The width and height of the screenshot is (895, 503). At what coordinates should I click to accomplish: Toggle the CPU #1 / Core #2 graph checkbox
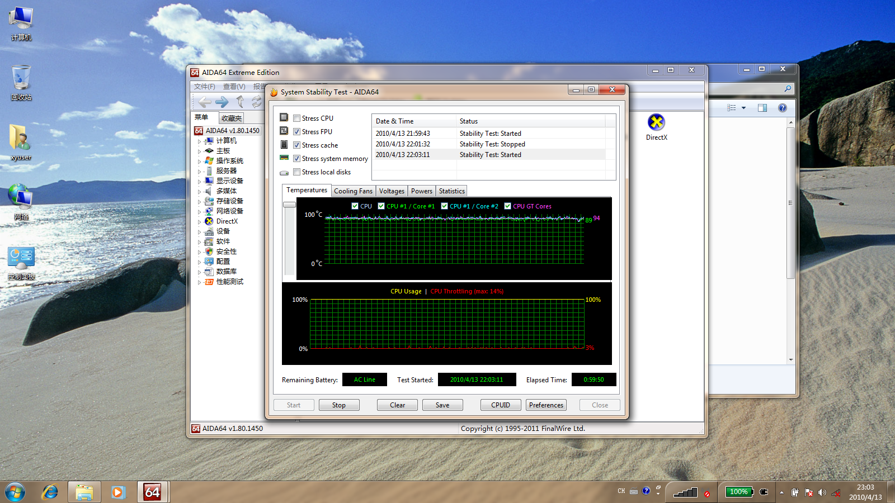[x=445, y=206]
